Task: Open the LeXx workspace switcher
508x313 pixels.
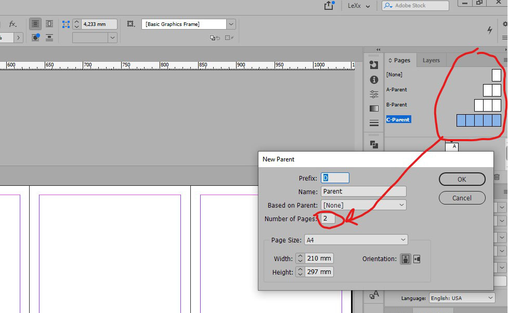Action: tap(359, 6)
